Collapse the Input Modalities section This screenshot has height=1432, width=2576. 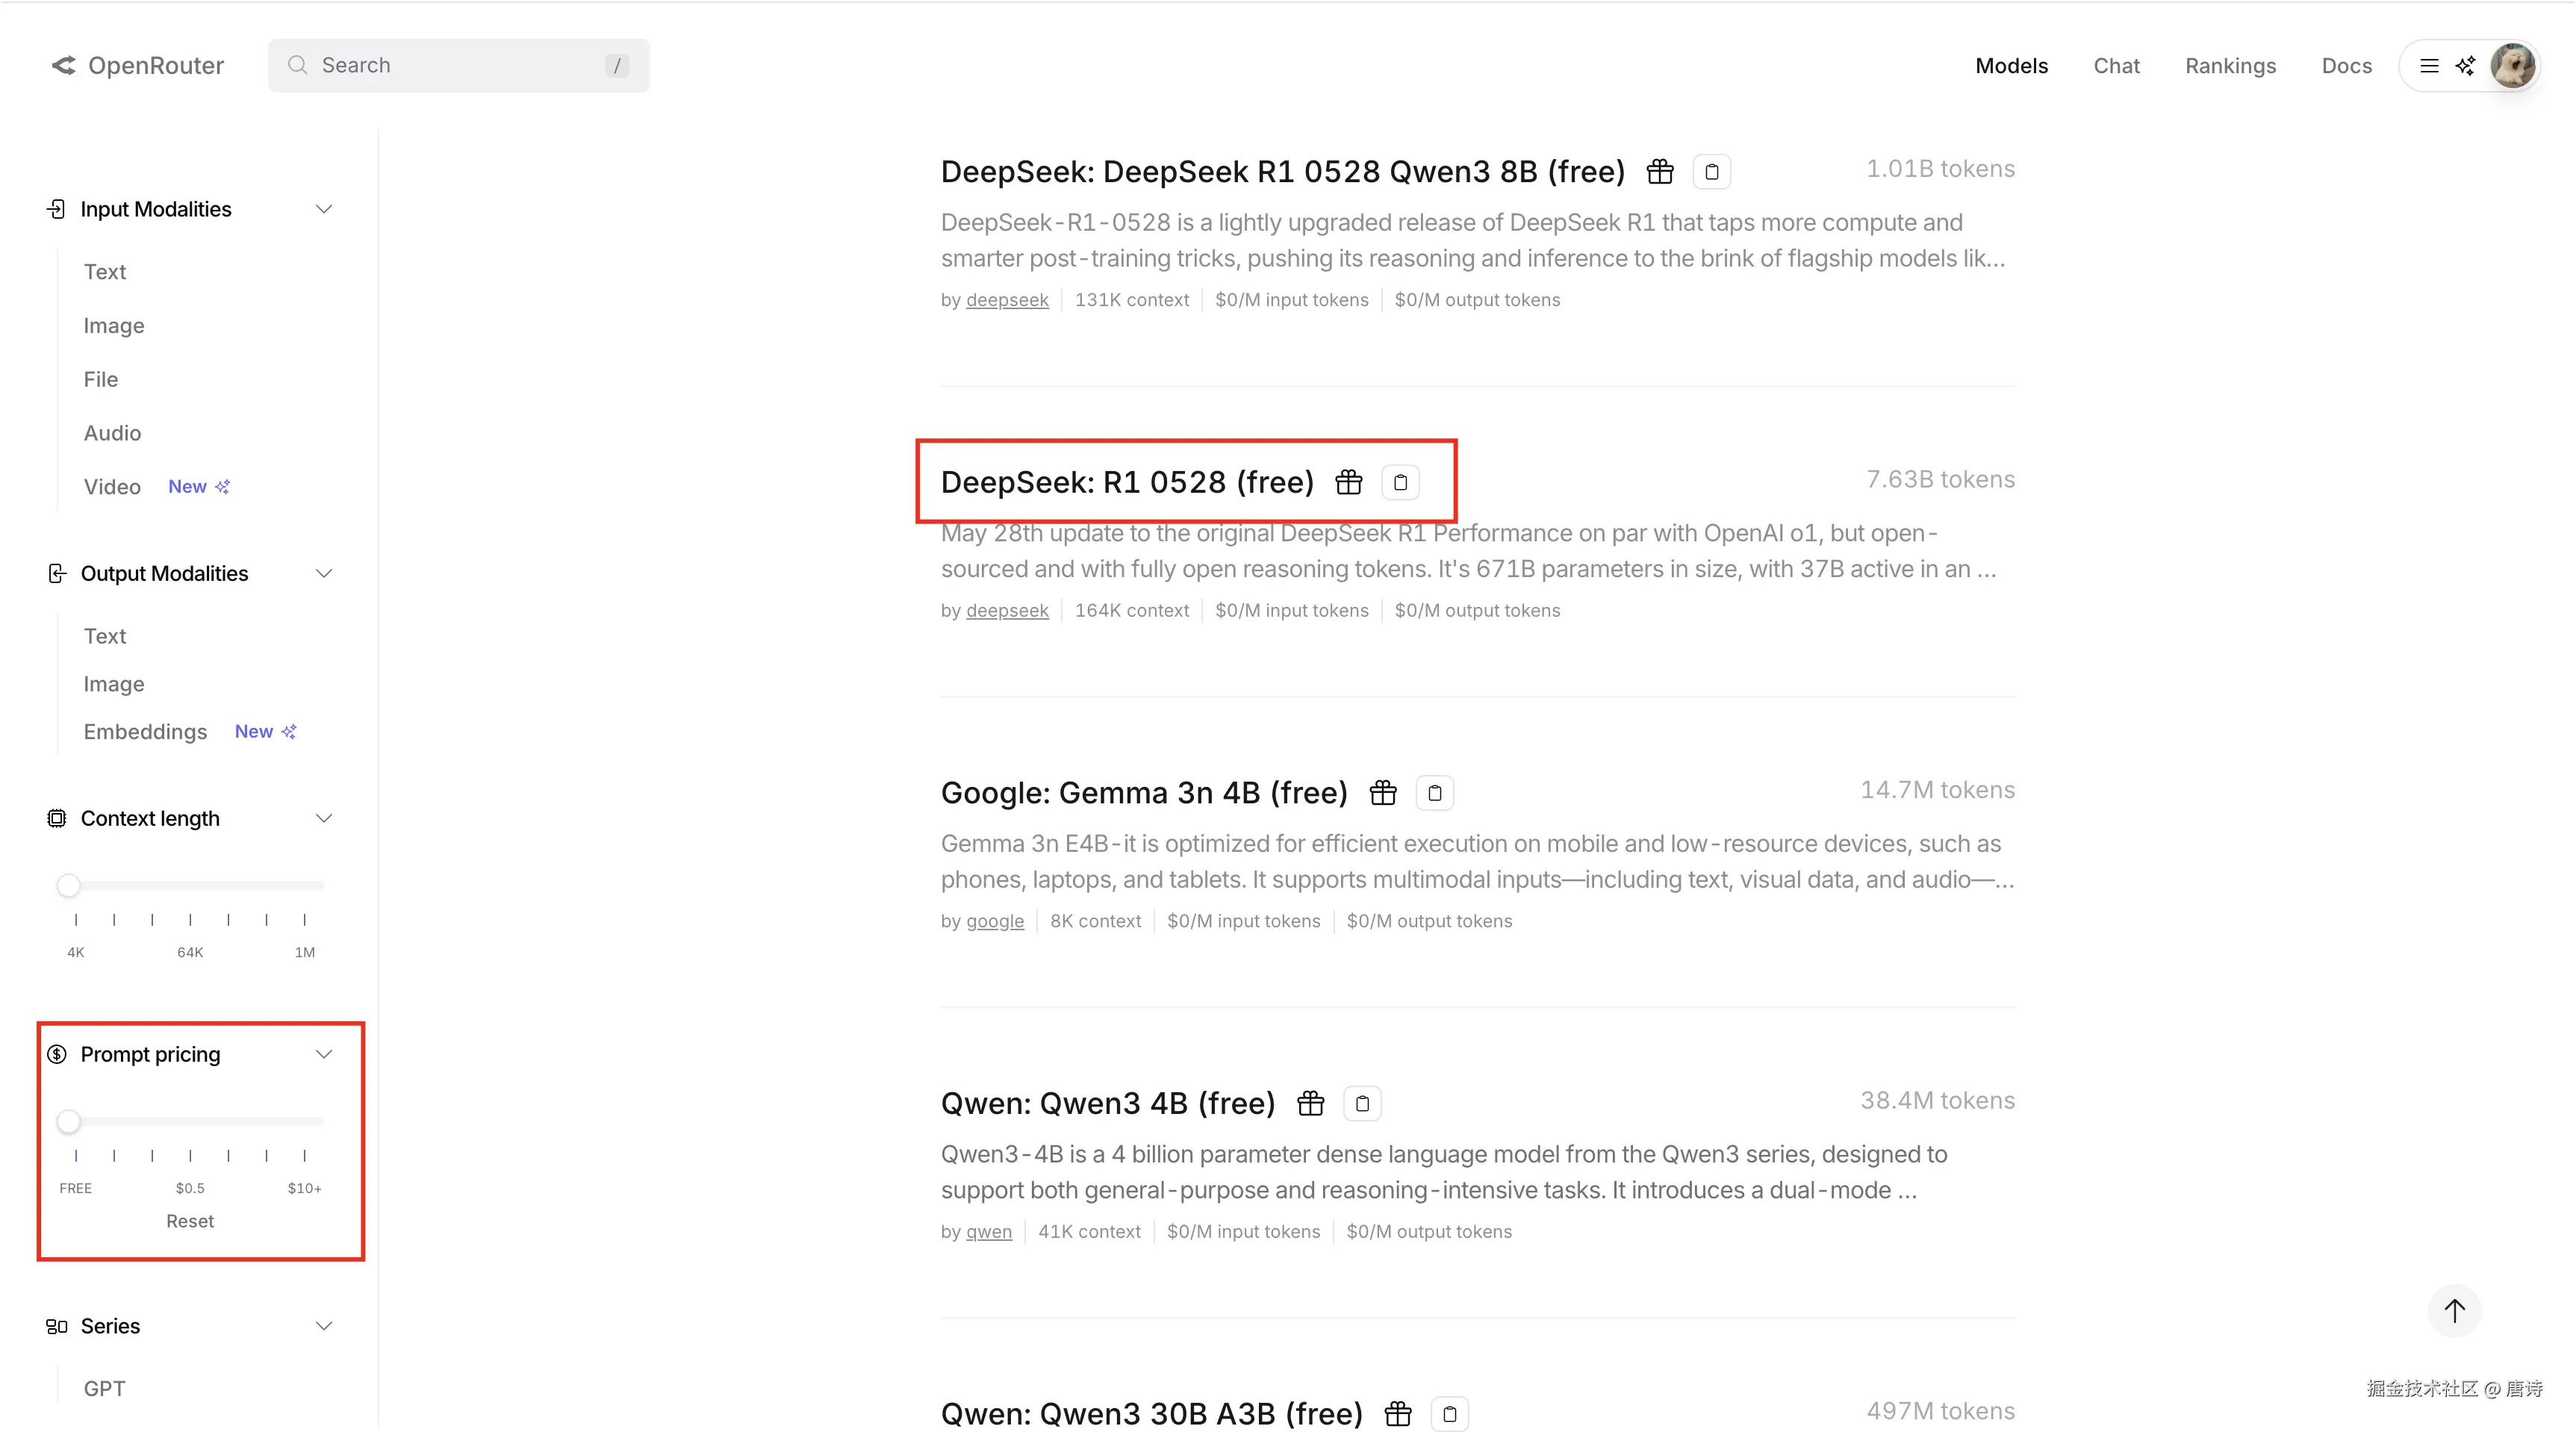[x=323, y=209]
